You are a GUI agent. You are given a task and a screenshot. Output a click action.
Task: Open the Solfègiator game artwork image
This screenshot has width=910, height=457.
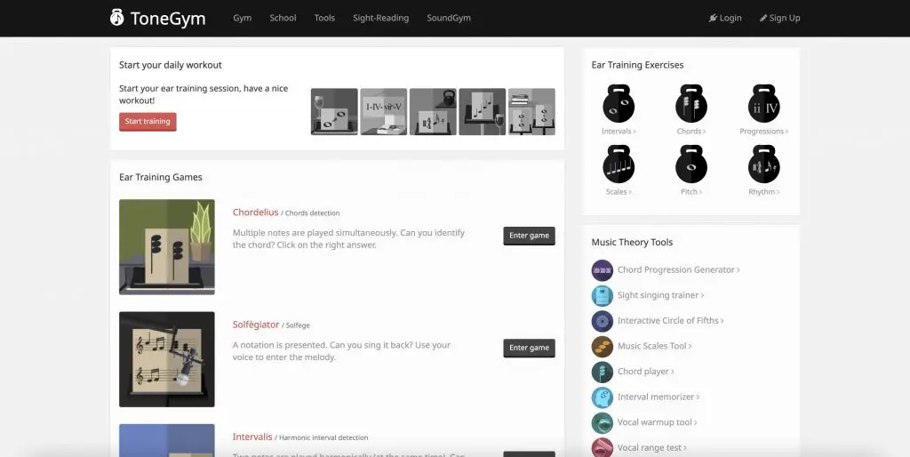tap(167, 359)
